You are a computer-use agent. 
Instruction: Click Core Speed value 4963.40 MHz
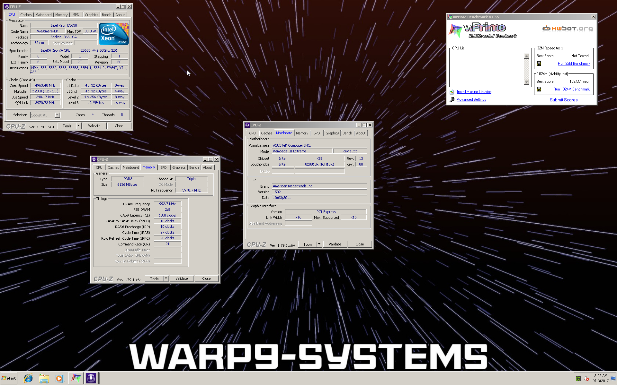45,85
